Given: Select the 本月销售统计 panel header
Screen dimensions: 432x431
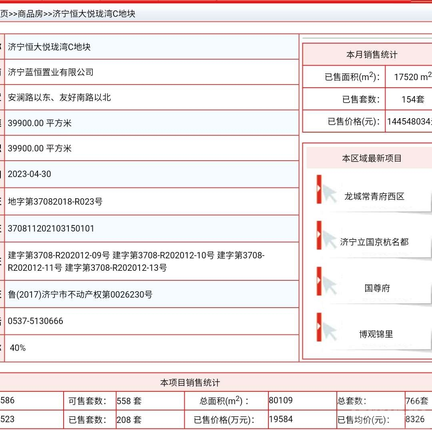Looking at the screenshot, I should (372, 55).
